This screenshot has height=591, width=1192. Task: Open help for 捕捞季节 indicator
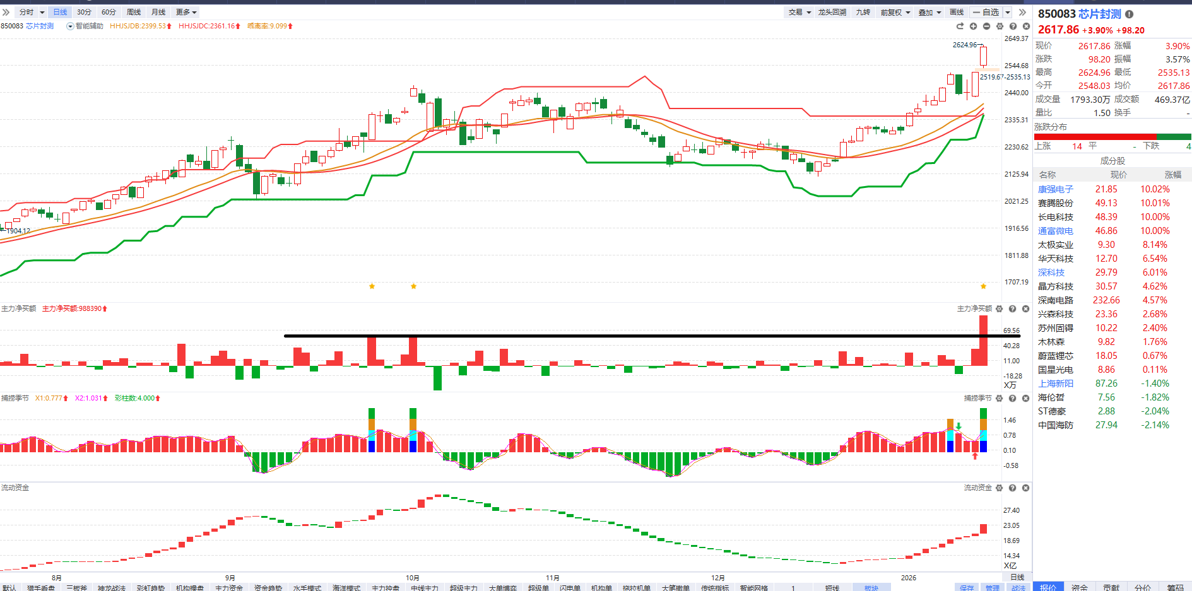click(x=1012, y=399)
